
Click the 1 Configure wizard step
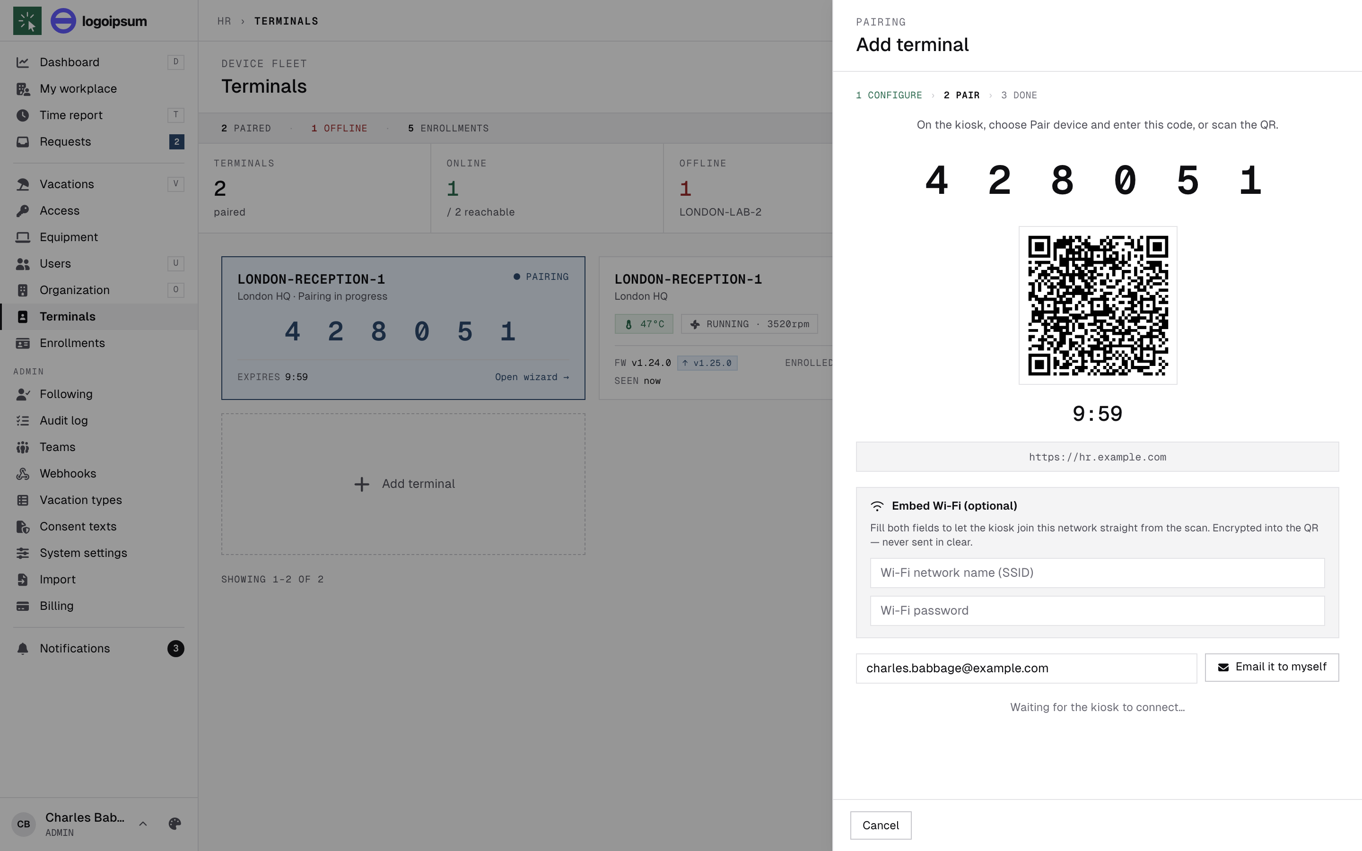[x=889, y=95]
